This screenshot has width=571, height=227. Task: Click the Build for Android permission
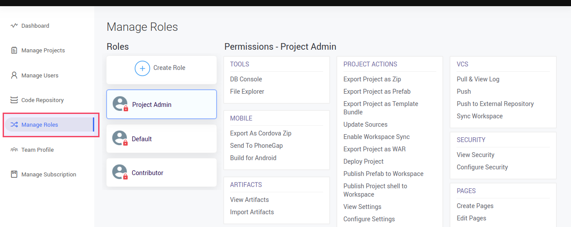point(253,158)
